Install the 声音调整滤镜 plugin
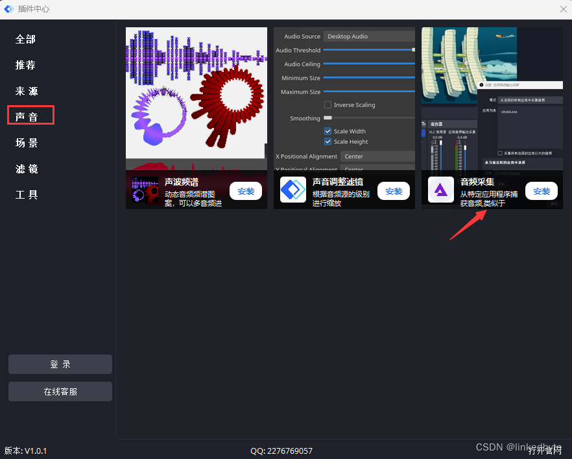 tap(394, 191)
